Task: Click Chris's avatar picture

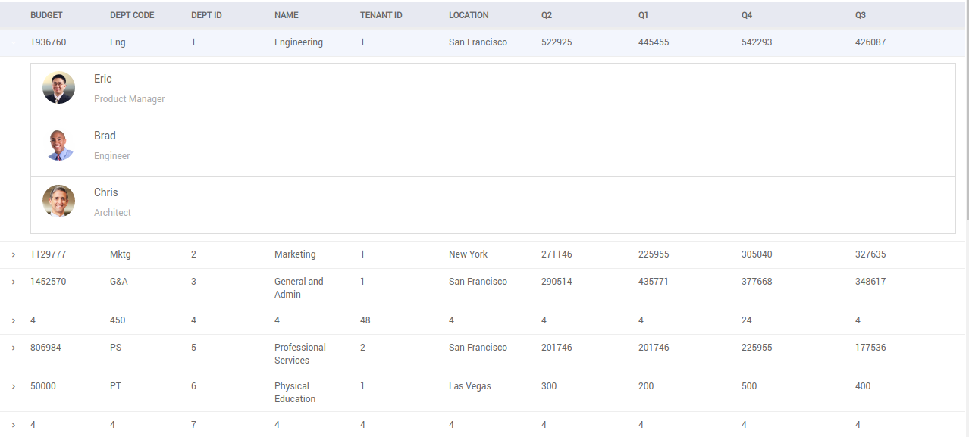Action: point(58,201)
